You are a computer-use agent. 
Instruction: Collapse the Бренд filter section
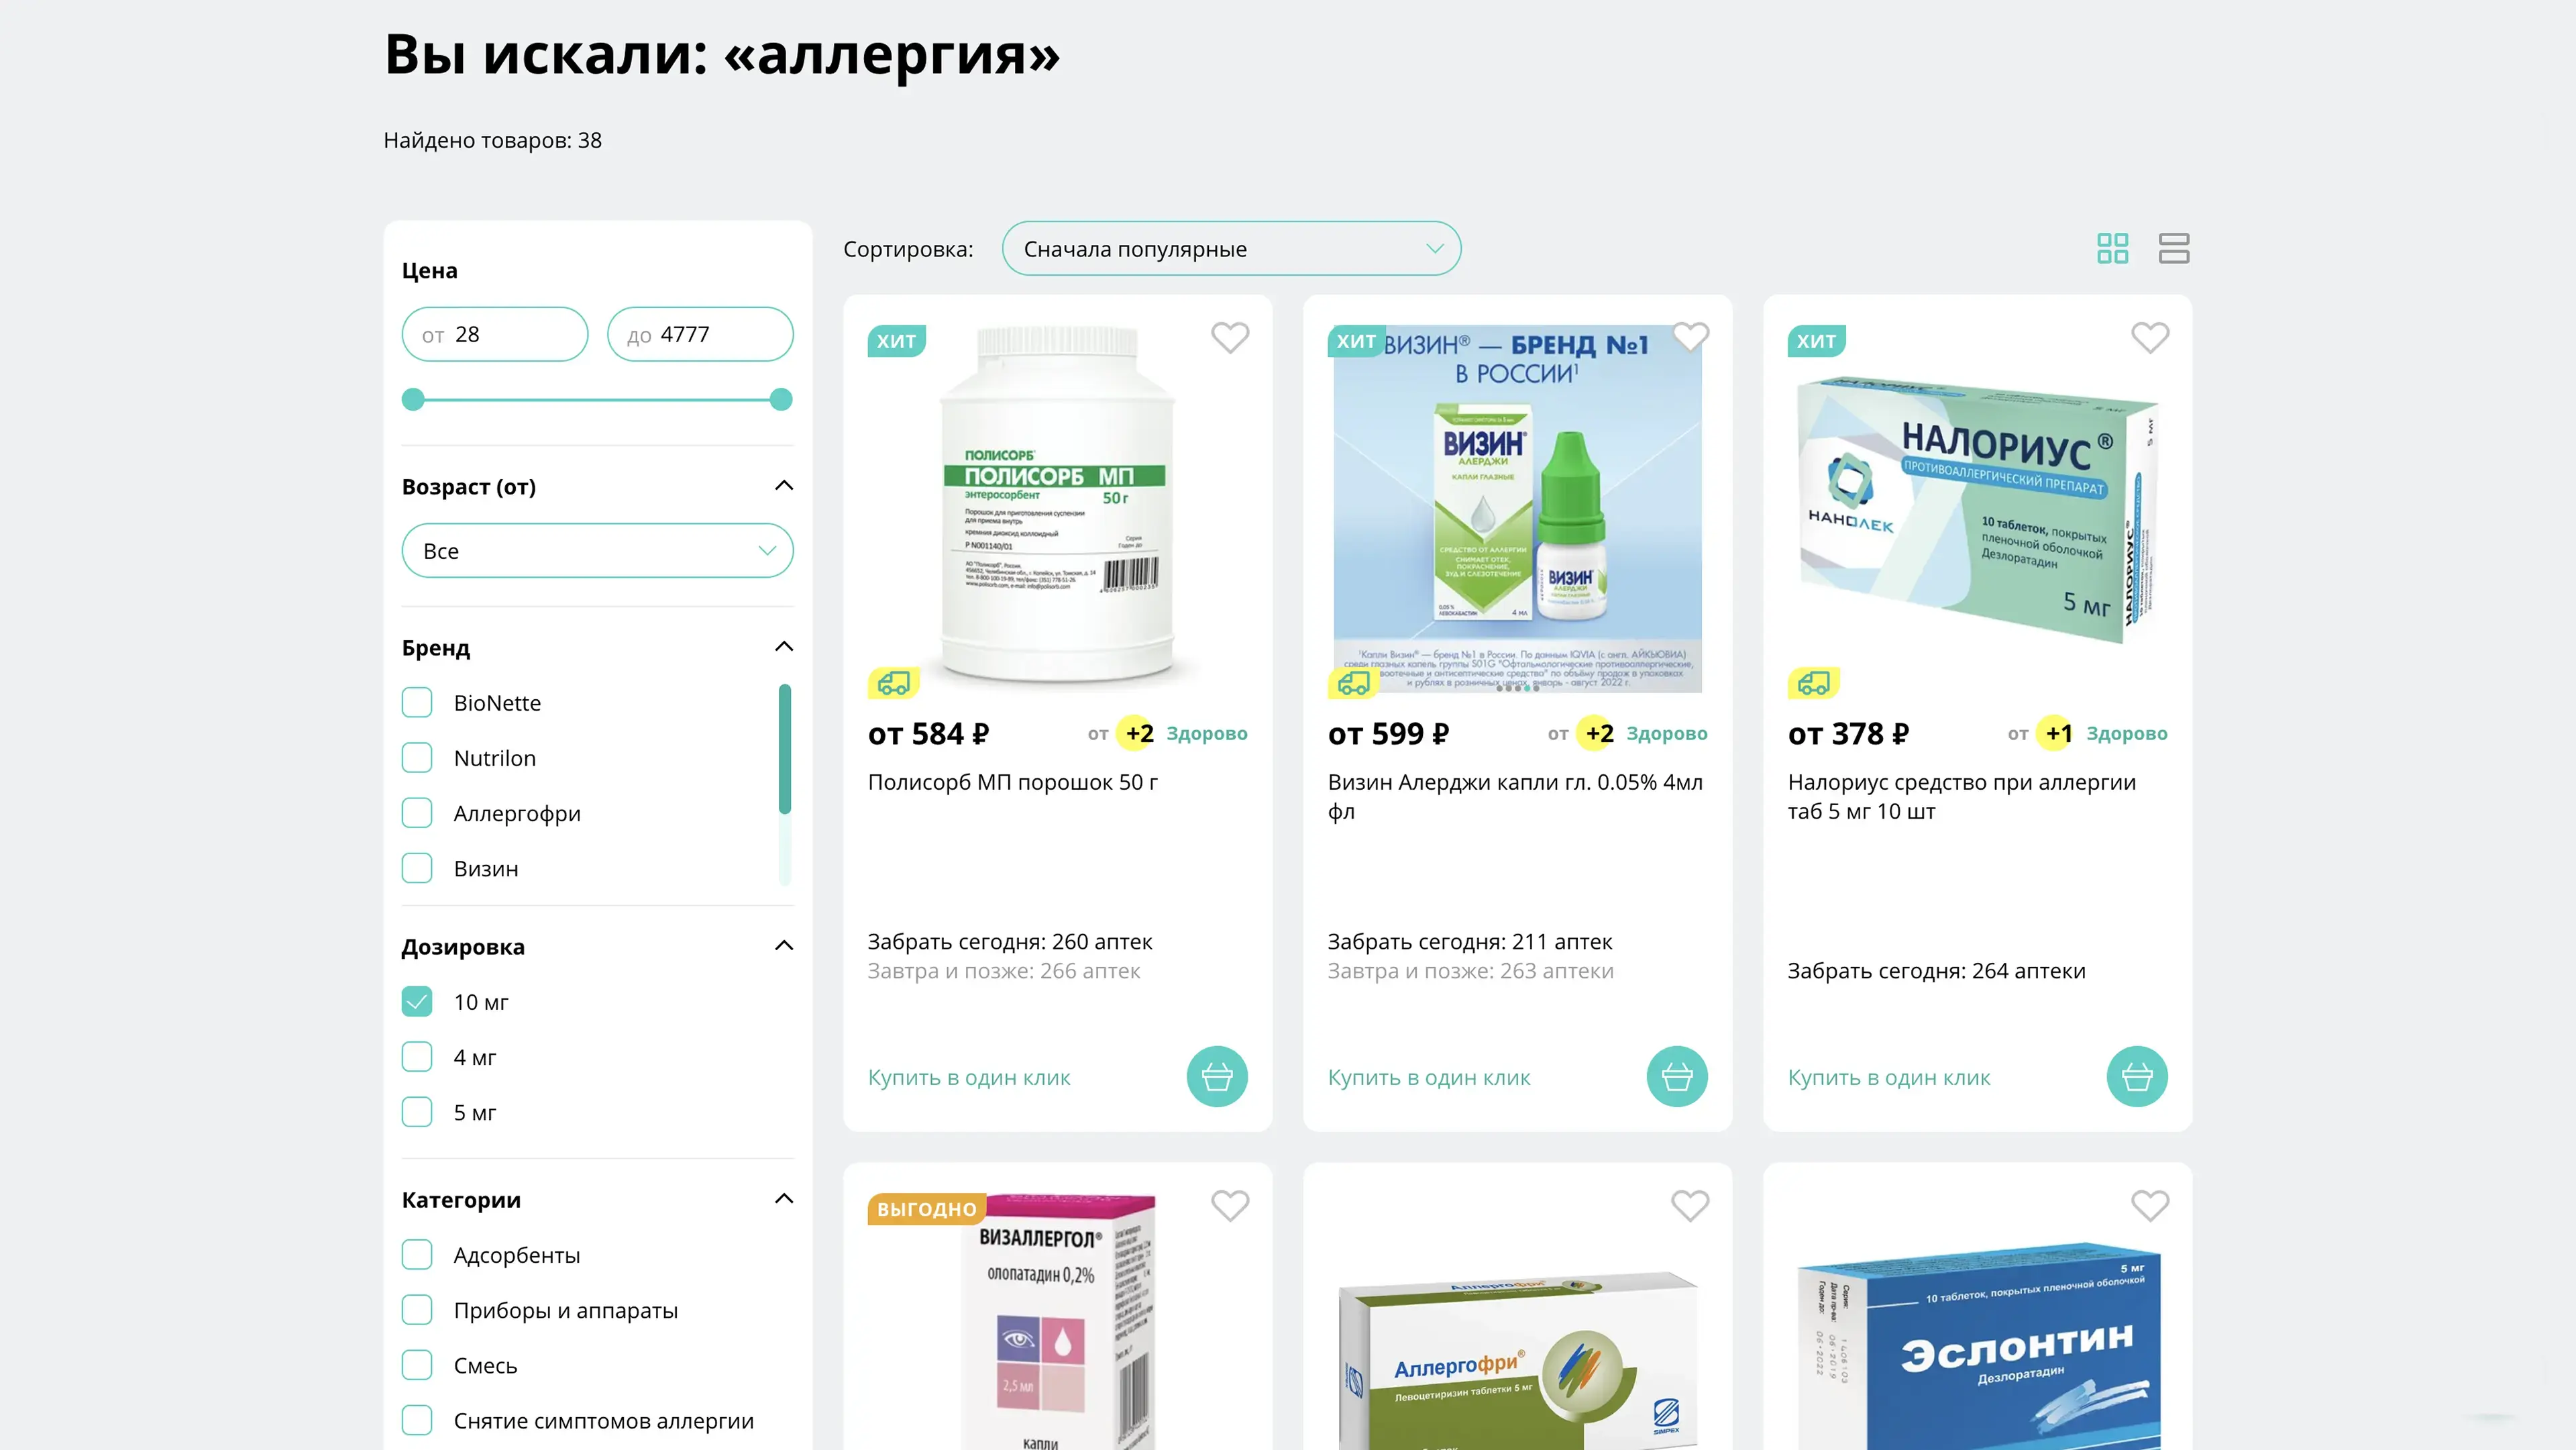click(x=784, y=646)
